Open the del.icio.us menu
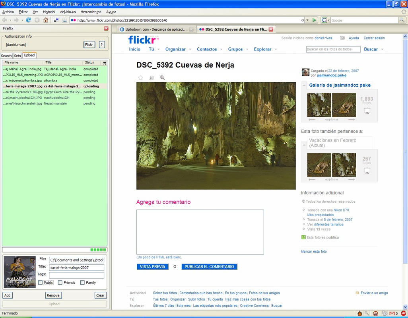Viewport: 408px width, 318px height. 68,12
